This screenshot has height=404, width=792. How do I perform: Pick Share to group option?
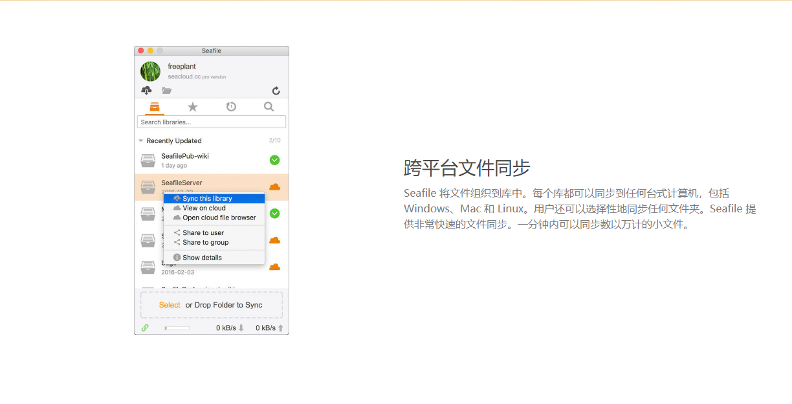[205, 242]
